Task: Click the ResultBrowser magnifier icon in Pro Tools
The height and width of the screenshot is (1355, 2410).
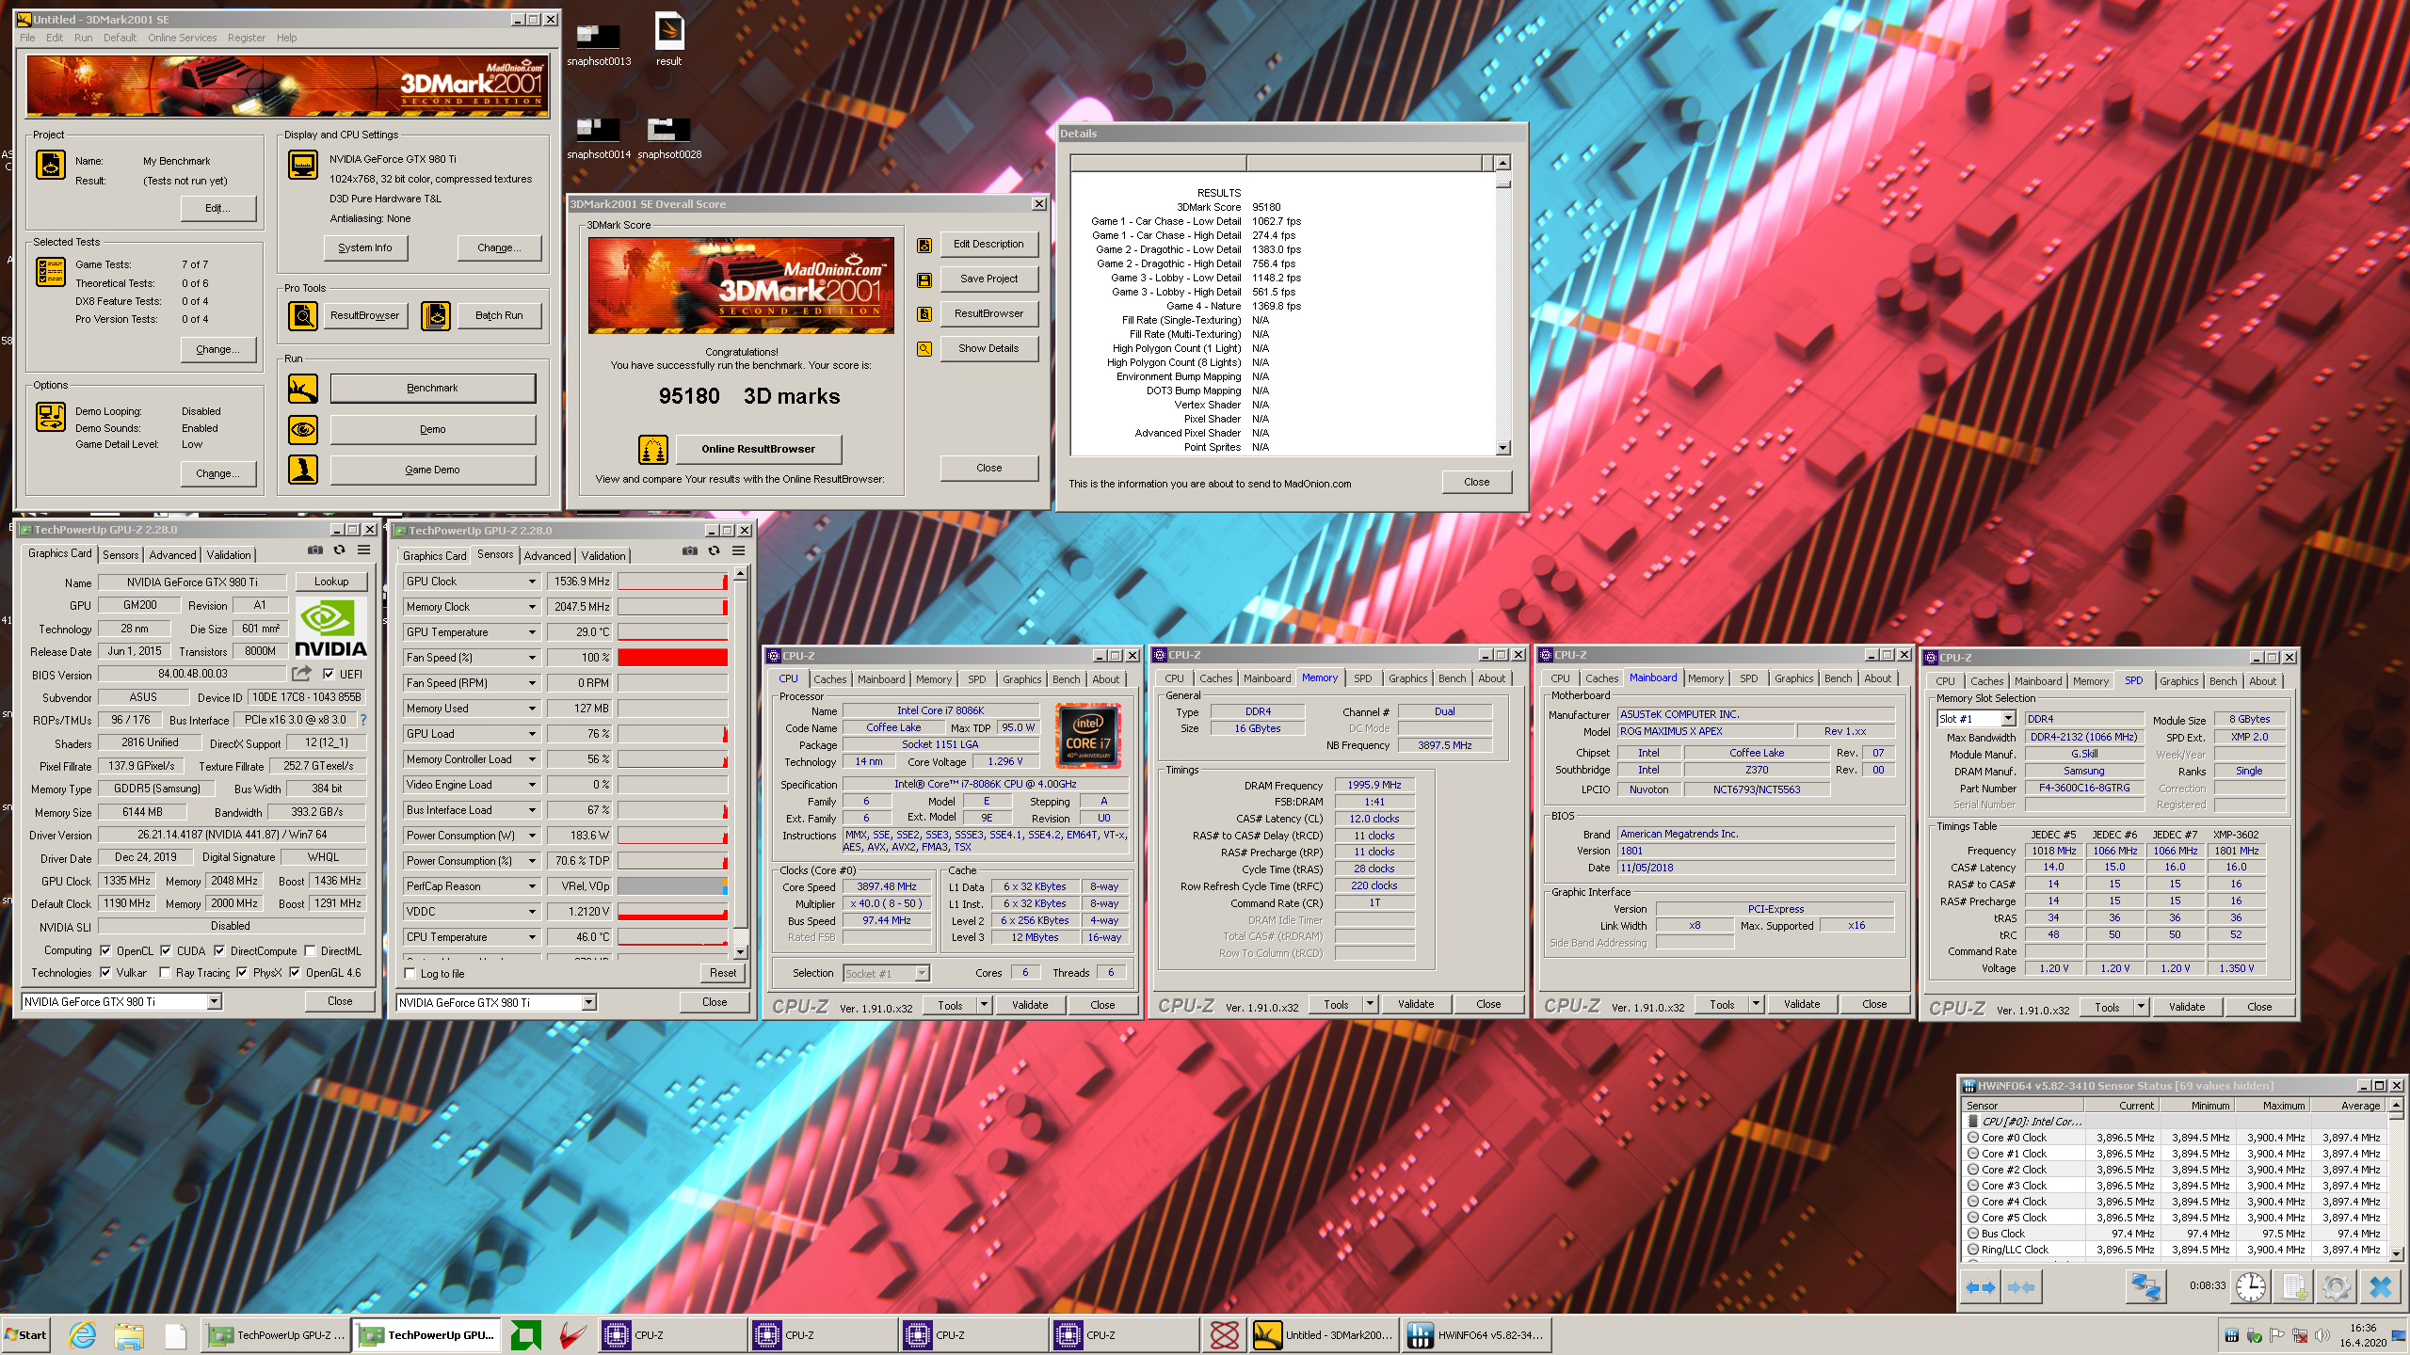Action: (303, 316)
